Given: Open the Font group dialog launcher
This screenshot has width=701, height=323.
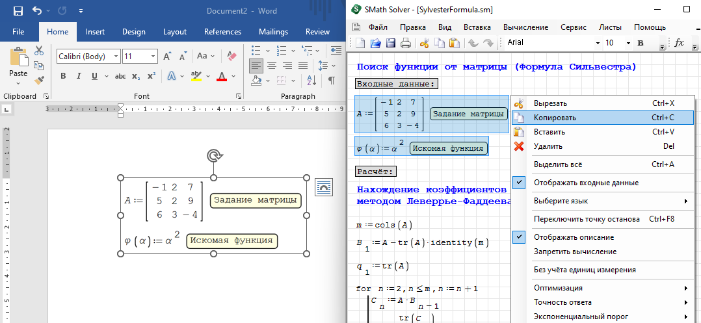Looking at the screenshot, I should (x=239, y=96).
